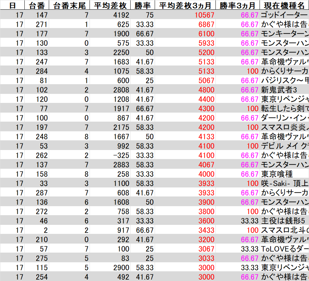309x281 pixels.
Task: Select the 東京喰種 machine name cell
Action: coord(284,174)
